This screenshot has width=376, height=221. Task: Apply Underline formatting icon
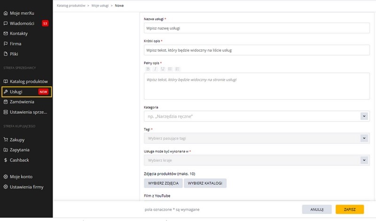pos(163,69)
